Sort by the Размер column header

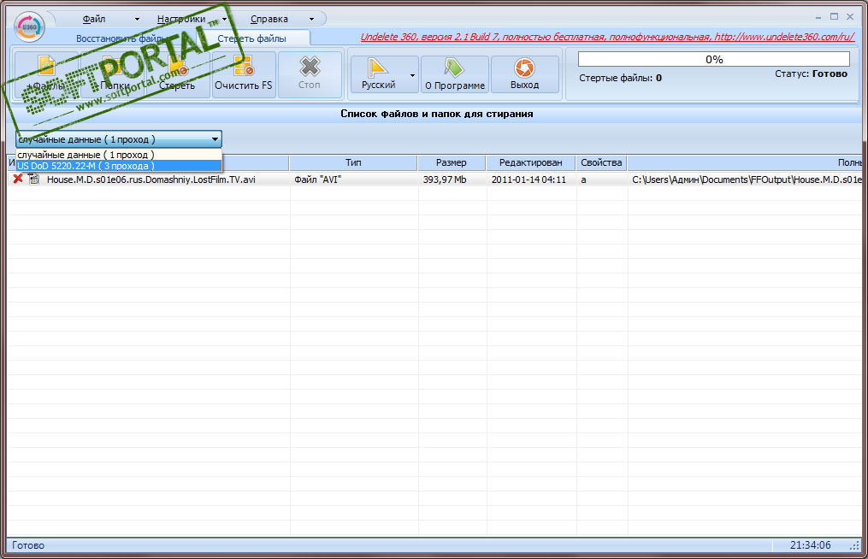(452, 162)
